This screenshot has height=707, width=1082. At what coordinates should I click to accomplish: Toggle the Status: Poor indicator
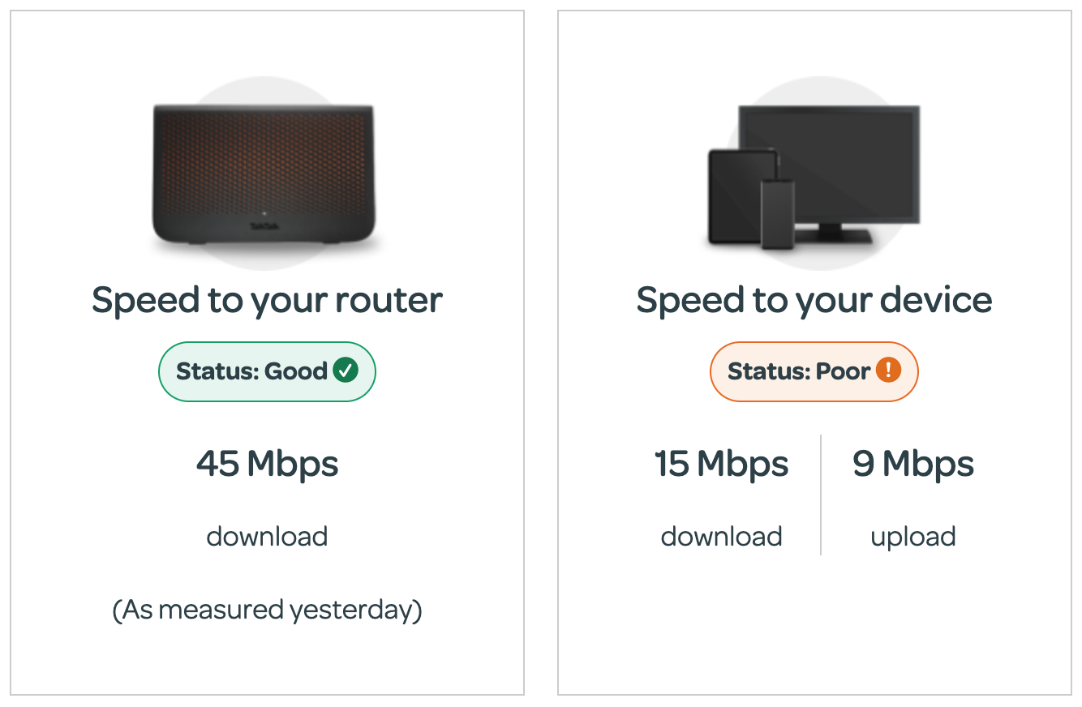coord(814,371)
